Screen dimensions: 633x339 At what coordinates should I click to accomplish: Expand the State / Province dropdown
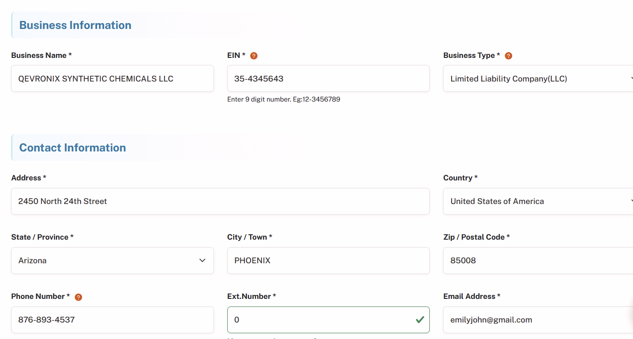point(112,261)
